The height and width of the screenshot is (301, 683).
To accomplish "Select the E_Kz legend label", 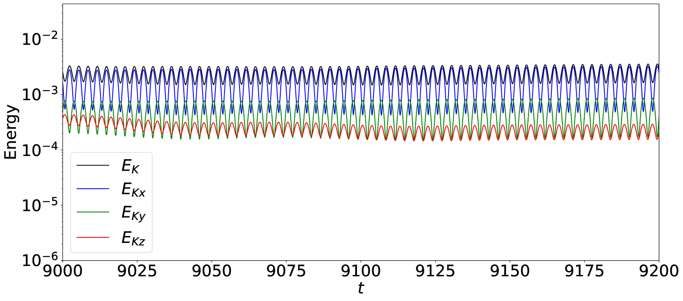I will pos(133,237).
